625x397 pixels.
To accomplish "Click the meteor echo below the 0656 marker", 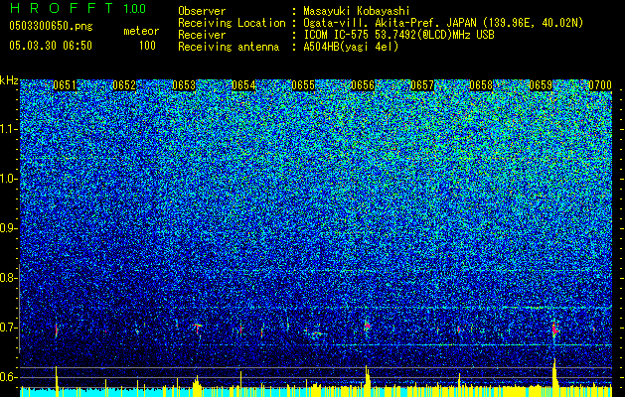I will (x=367, y=326).
